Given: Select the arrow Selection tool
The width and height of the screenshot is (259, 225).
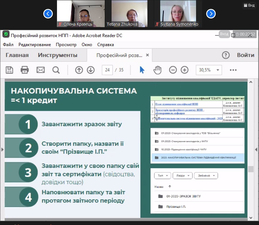Looking at the screenshot, I should tap(142, 70).
